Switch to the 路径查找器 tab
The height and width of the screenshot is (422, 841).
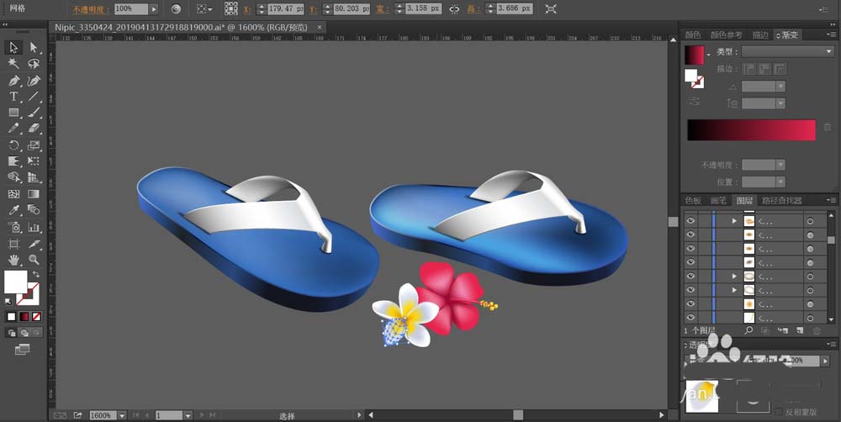(x=782, y=201)
